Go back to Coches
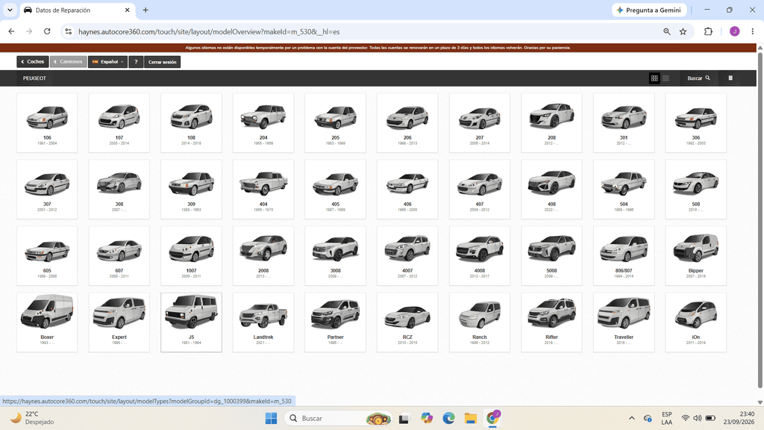764x430 pixels. coord(33,62)
